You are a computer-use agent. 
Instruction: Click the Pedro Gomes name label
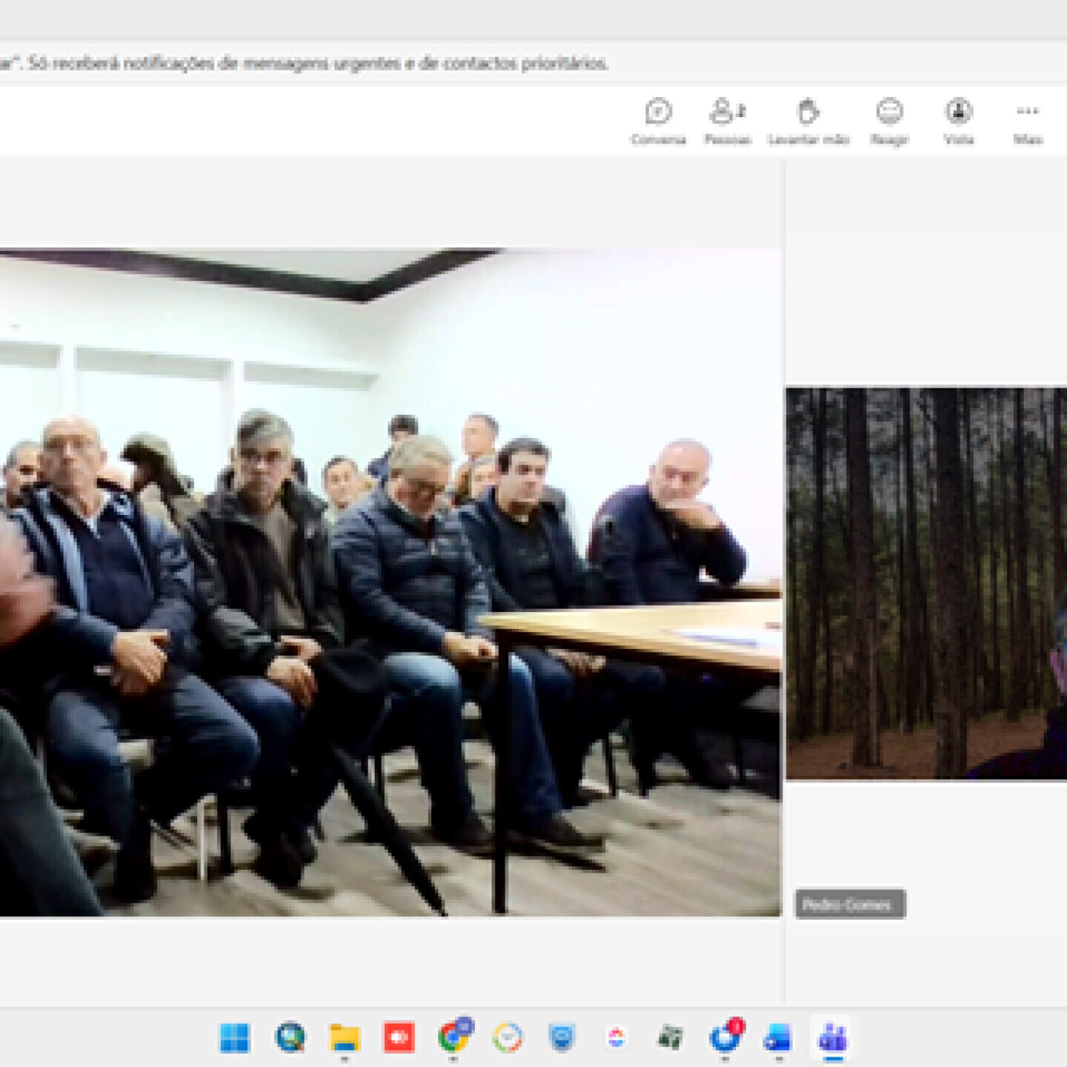849,904
